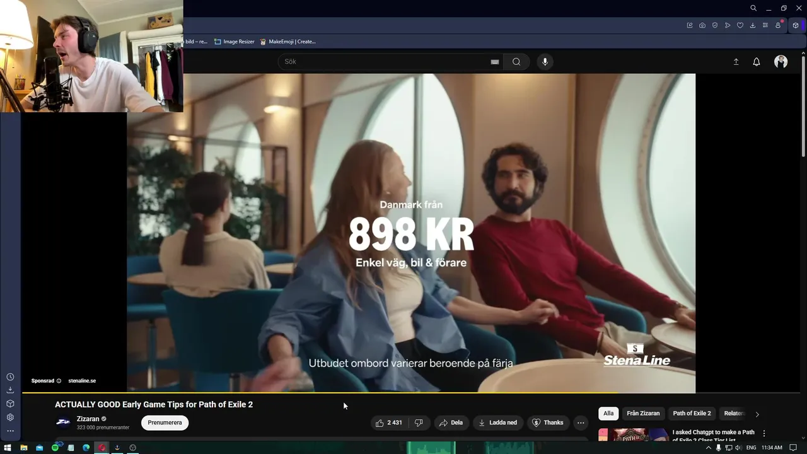Click the system tray microphone icon
Viewport: 807px width, 454px height.
(x=718, y=448)
